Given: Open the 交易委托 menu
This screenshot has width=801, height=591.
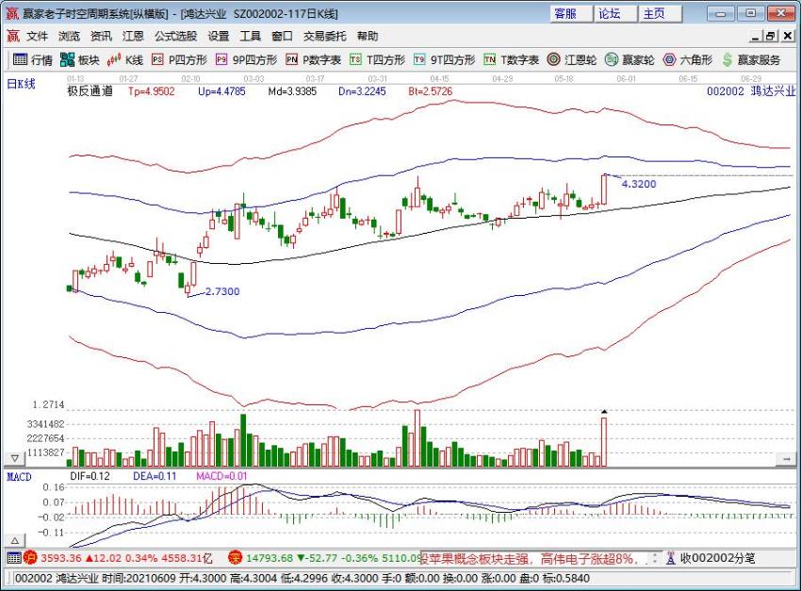Looking at the screenshot, I should pos(325,36).
